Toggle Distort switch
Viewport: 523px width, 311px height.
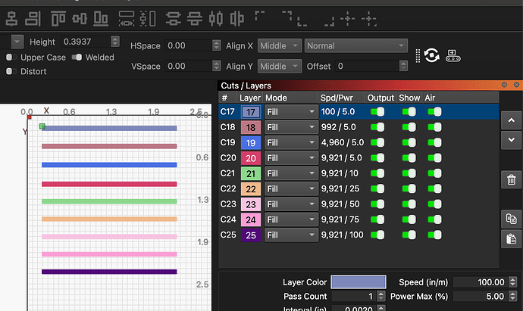(x=11, y=71)
